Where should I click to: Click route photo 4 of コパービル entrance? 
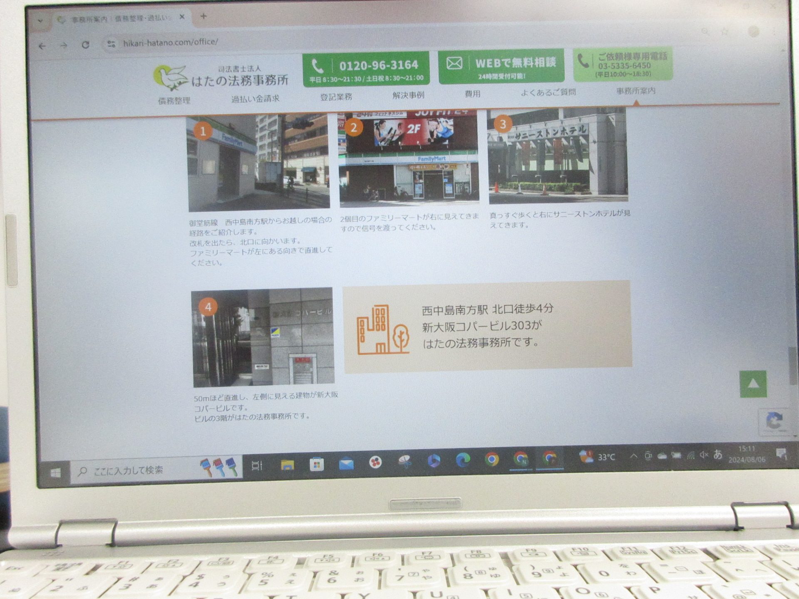click(x=263, y=337)
